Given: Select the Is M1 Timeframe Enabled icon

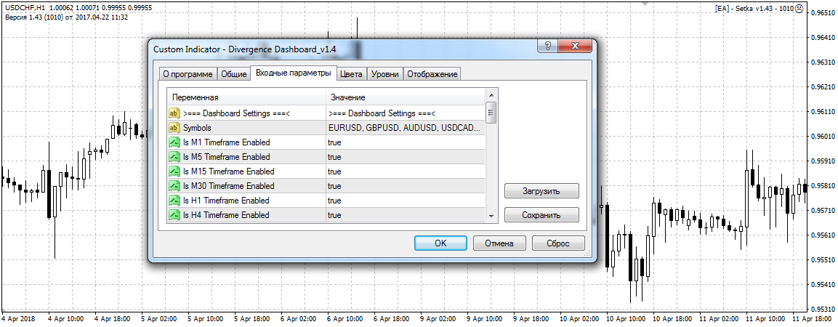Looking at the screenshot, I should 174,142.
